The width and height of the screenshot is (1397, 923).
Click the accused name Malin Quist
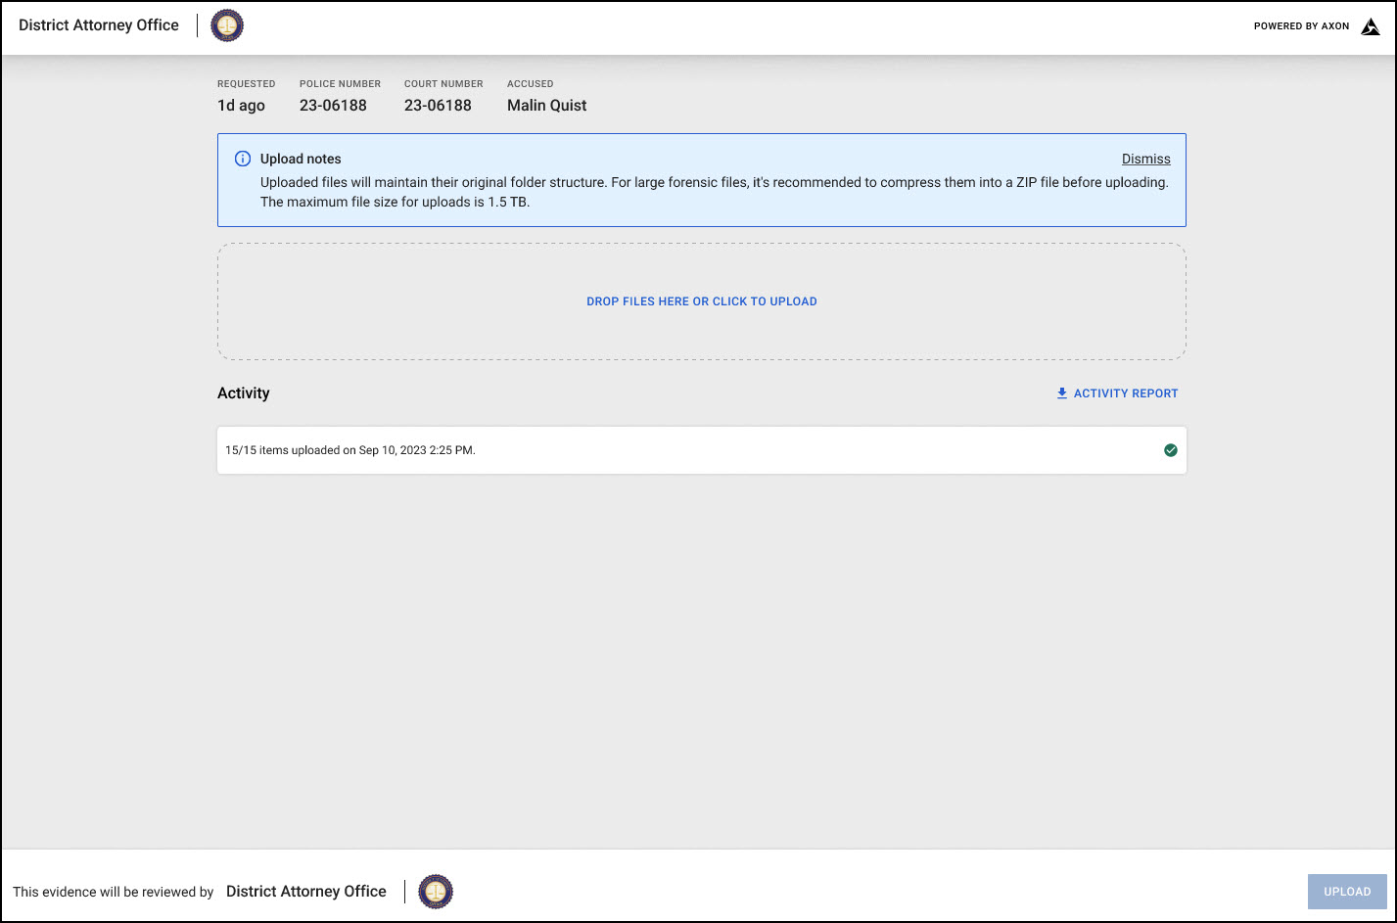[546, 106]
